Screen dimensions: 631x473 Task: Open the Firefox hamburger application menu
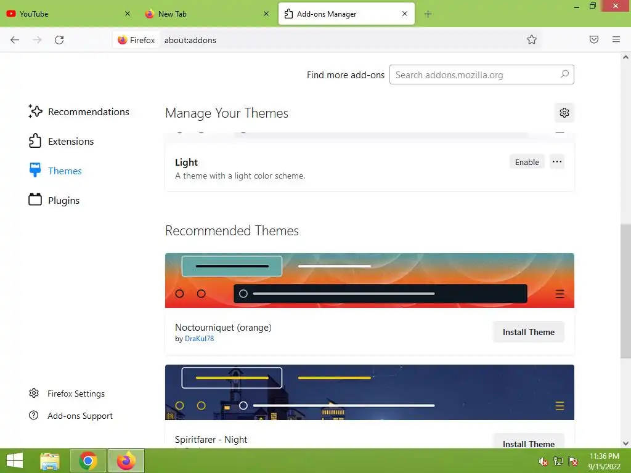coord(616,39)
